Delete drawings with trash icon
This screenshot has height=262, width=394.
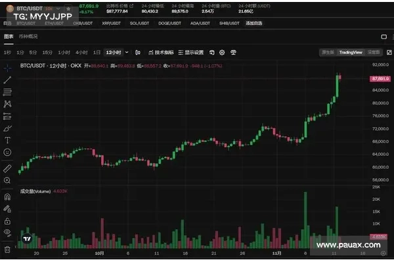pyautogui.click(x=7, y=250)
